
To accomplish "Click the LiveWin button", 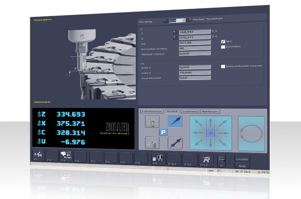I will (x=242, y=159).
